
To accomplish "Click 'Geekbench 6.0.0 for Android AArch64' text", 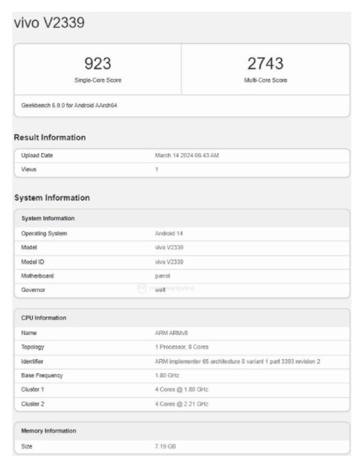I will (x=69, y=106).
